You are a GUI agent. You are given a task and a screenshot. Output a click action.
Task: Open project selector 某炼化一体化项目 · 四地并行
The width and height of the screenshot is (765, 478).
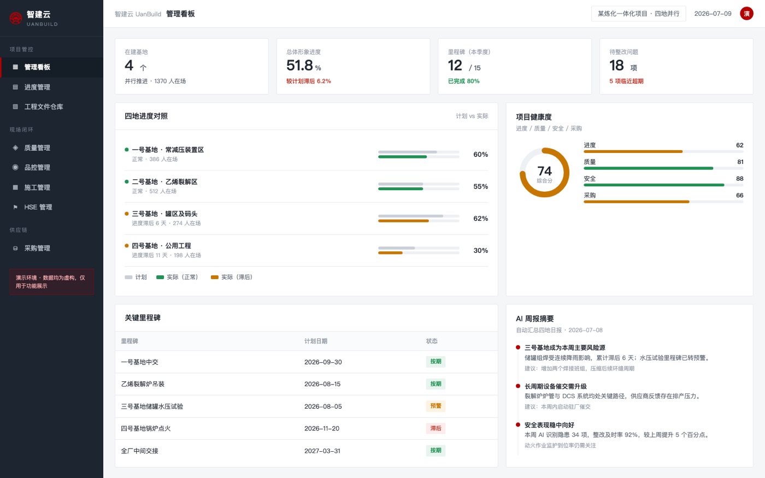pos(638,14)
